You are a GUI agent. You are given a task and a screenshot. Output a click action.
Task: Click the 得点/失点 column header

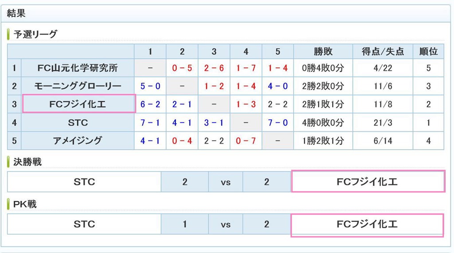point(383,51)
